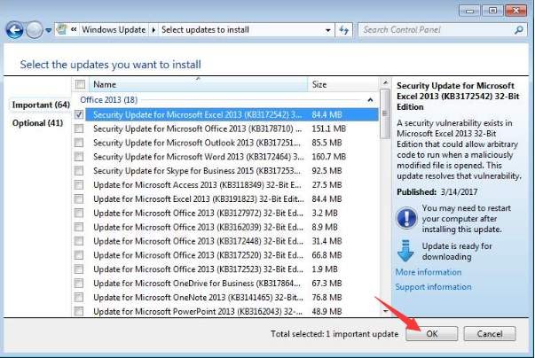Go back with the blue Back arrow
The height and width of the screenshot is (358, 535).
click(x=14, y=30)
